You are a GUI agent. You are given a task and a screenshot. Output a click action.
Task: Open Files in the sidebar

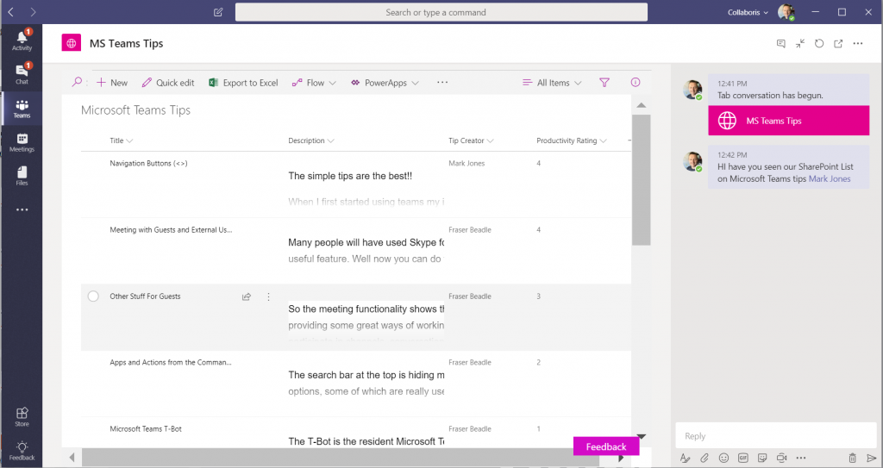click(22, 175)
